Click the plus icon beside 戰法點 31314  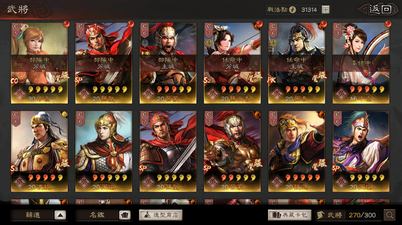tap(325, 10)
